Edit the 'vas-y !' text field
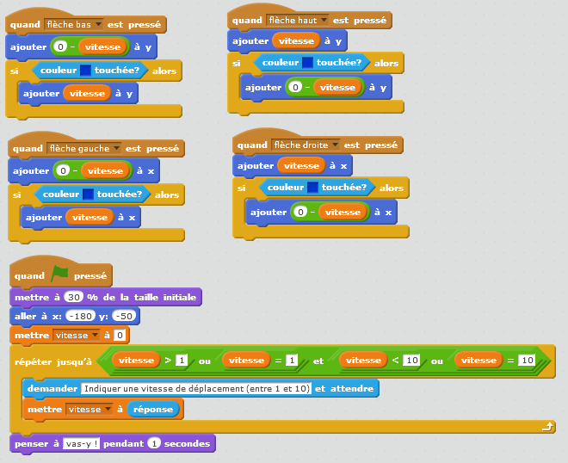This screenshot has width=568, height=463. (82, 444)
